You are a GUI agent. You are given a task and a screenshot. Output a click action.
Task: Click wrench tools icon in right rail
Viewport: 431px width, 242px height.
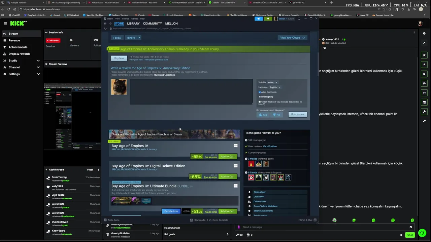(424, 112)
